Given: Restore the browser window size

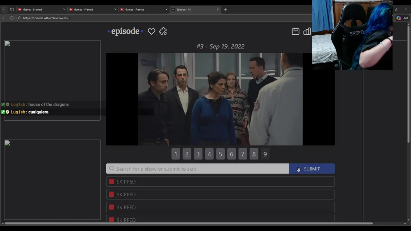Looking at the screenshot, I should [x=396, y=9].
